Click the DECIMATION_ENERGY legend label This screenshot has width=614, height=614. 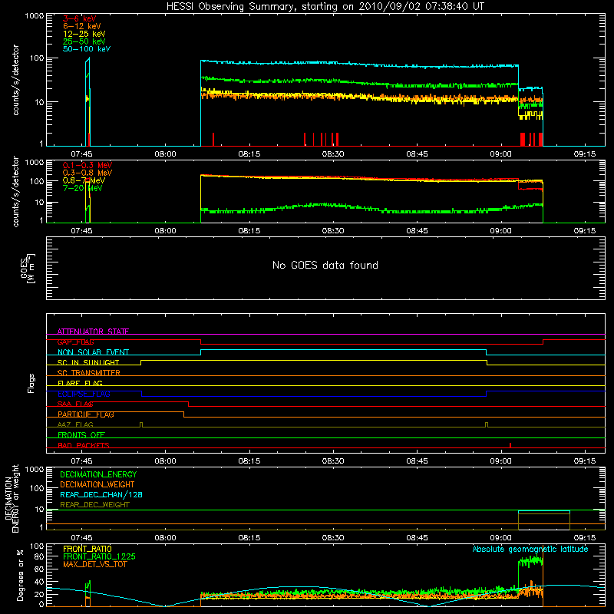click(98, 474)
